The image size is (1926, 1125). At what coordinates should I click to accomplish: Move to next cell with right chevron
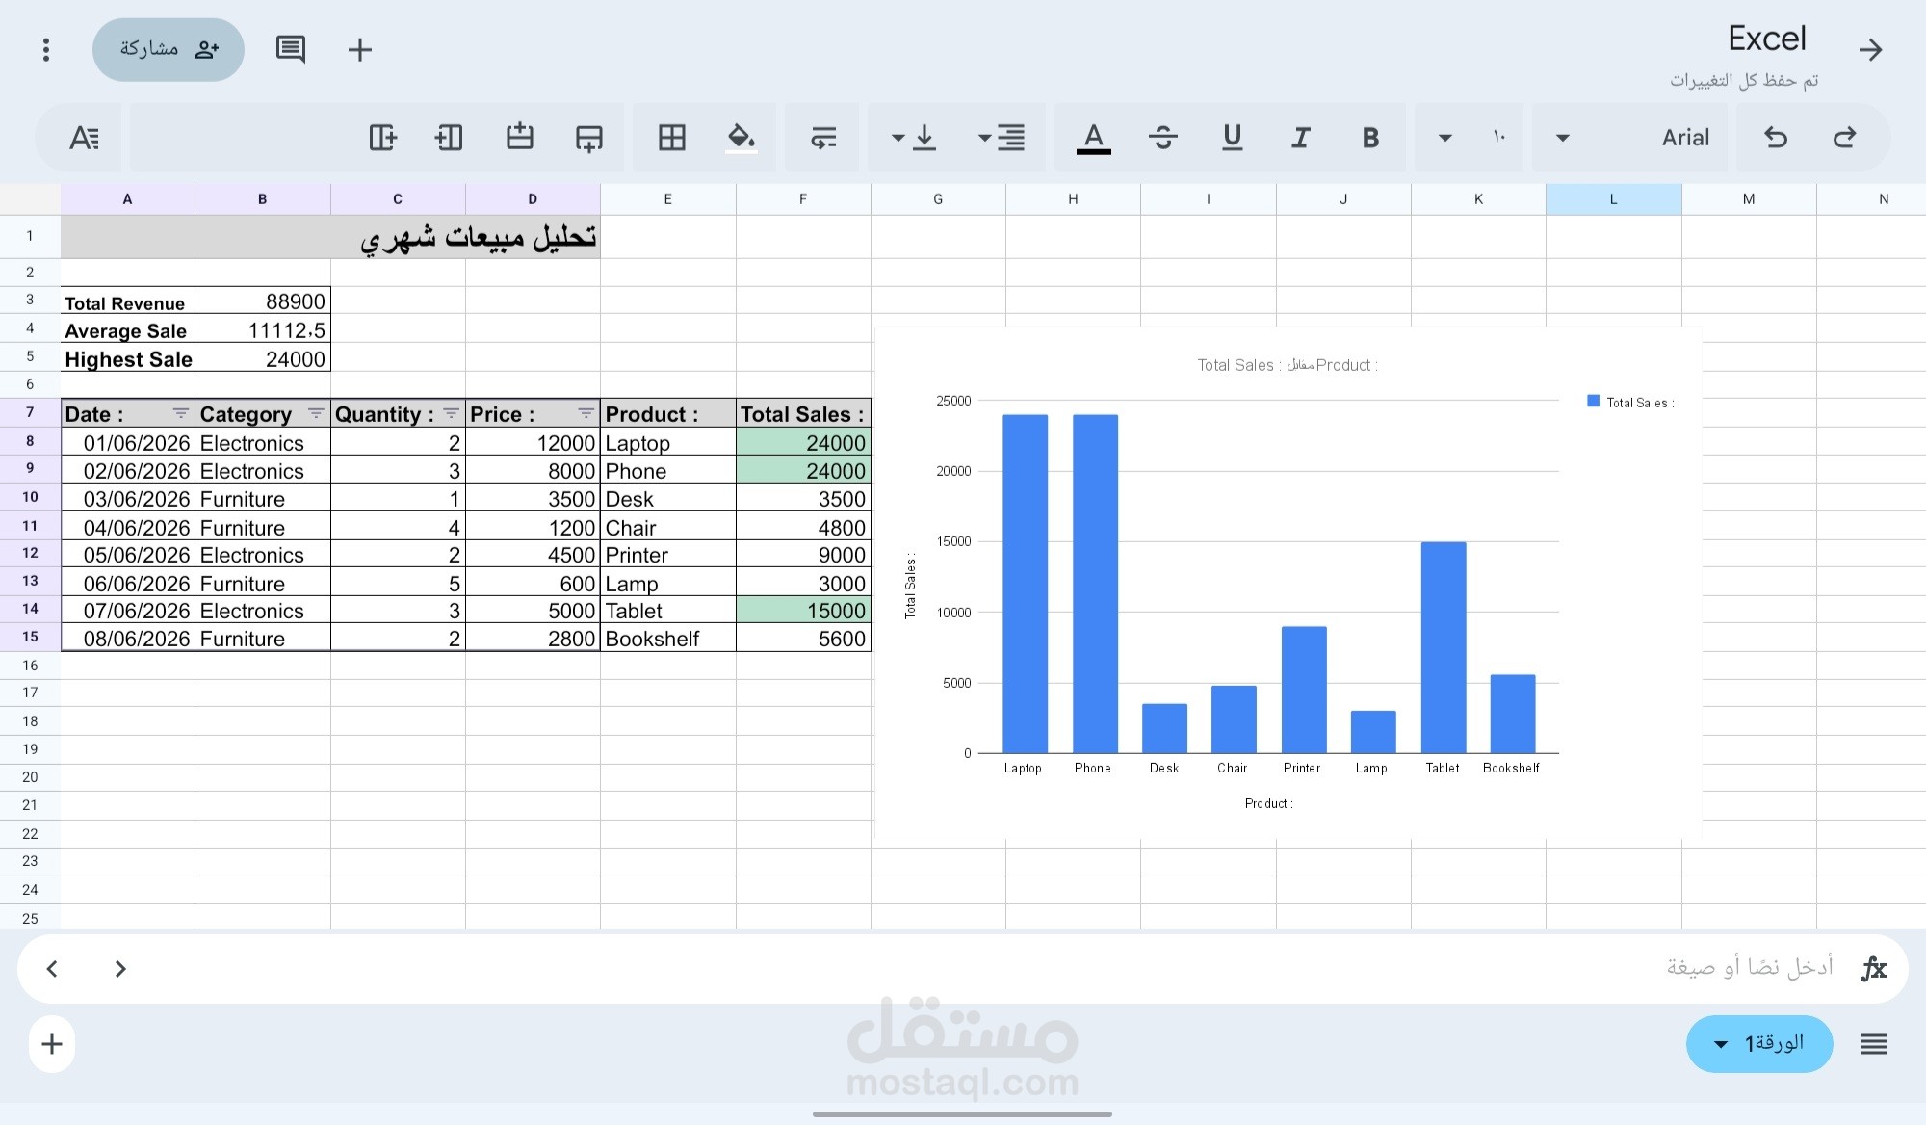coord(120,968)
